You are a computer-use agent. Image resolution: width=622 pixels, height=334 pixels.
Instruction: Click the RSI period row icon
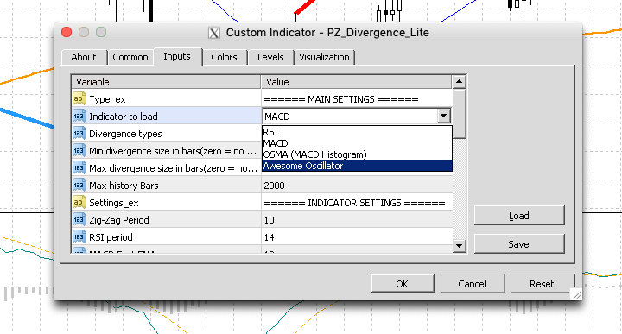79,237
